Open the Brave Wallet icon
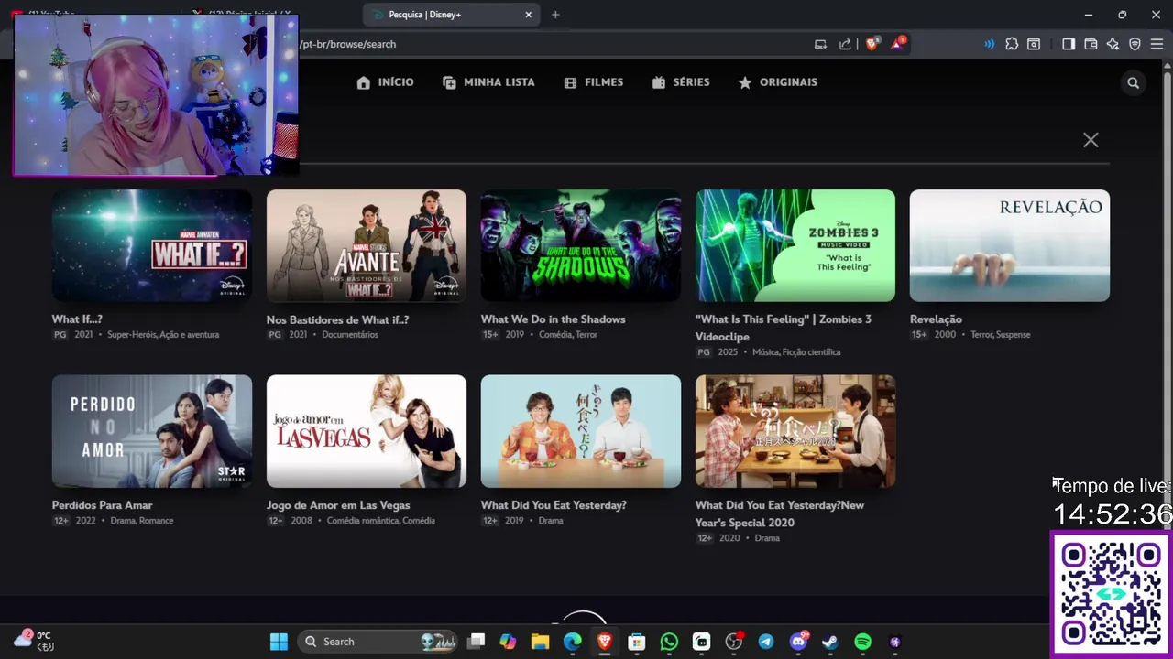 pyautogui.click(x=1091, y=44)
